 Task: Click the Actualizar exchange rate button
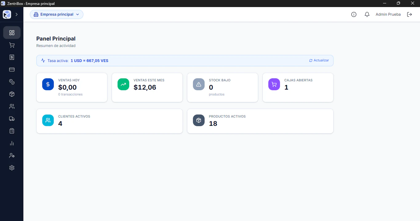[x=319, y=60]
